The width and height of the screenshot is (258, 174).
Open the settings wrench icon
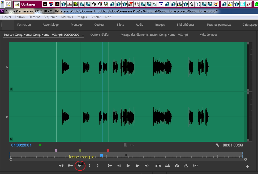pos(217,145)
